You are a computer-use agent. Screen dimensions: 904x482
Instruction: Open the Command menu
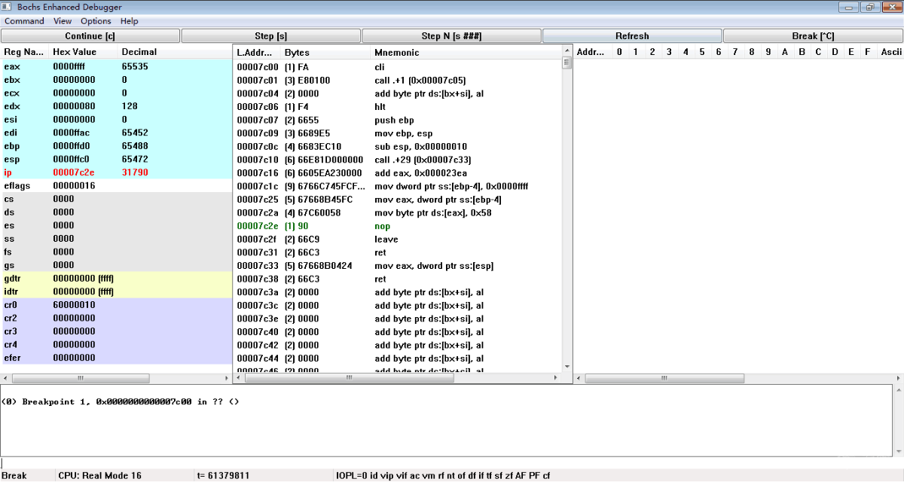pyautogui.click(x=24, y=21)
